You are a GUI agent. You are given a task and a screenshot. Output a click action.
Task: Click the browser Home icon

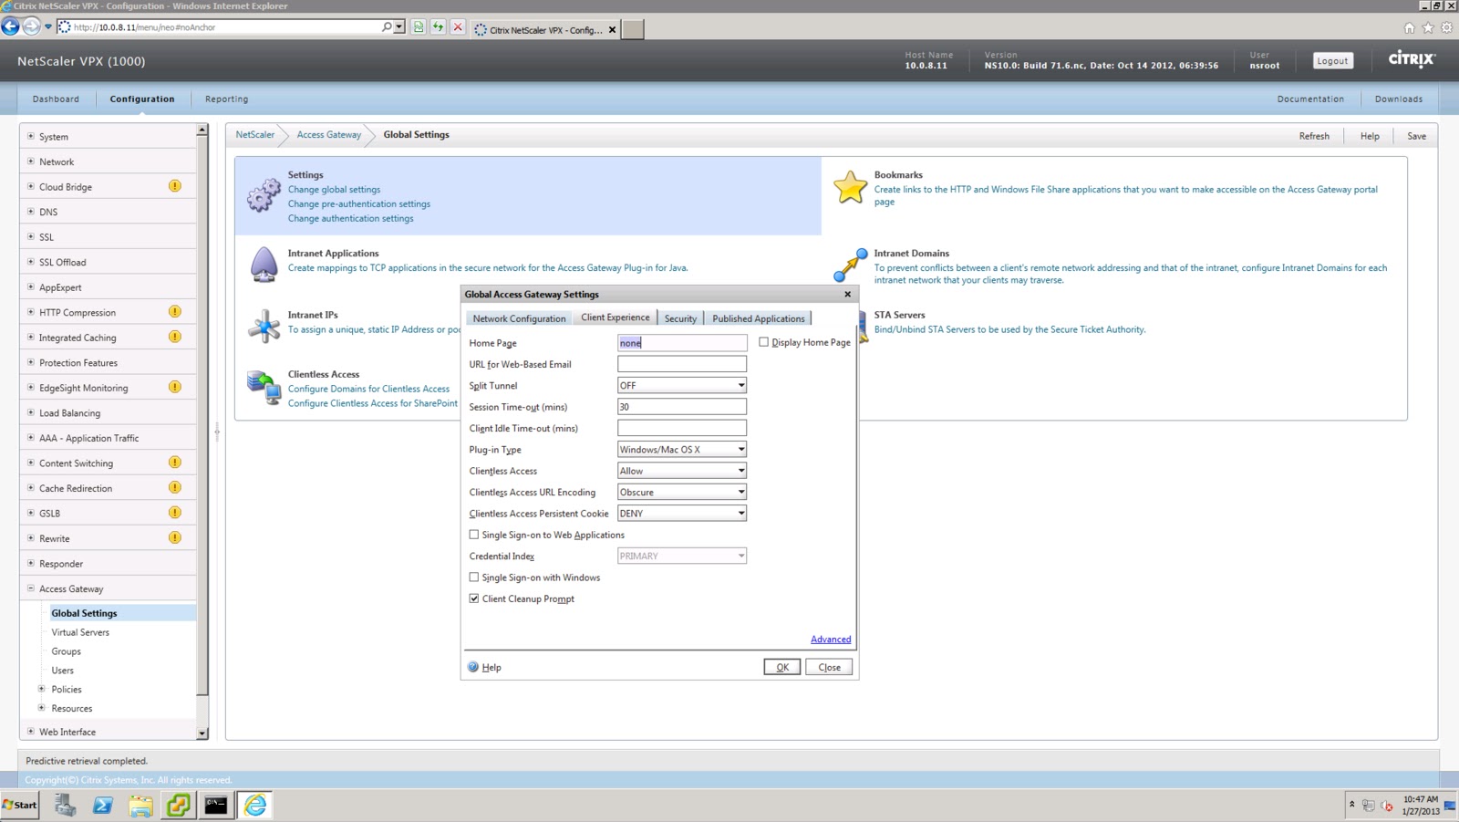click(1410, 28)
